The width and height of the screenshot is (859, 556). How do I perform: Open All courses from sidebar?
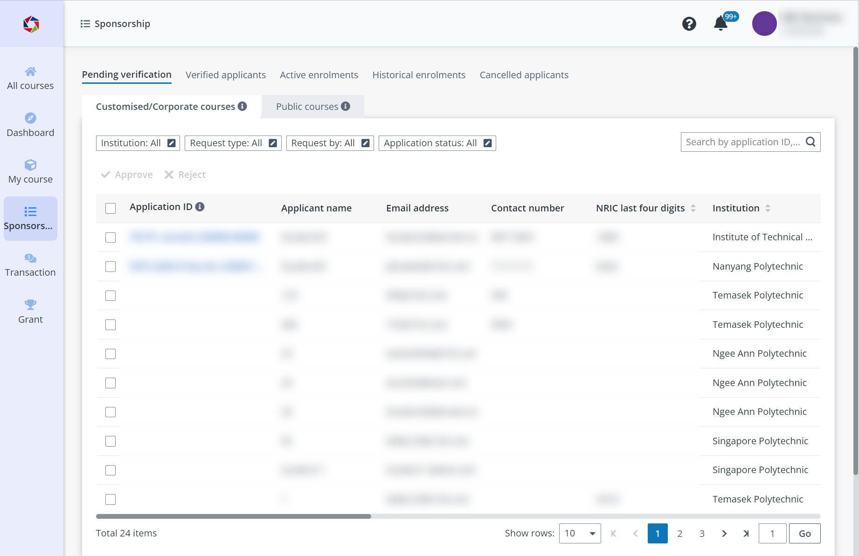point(30,79)
